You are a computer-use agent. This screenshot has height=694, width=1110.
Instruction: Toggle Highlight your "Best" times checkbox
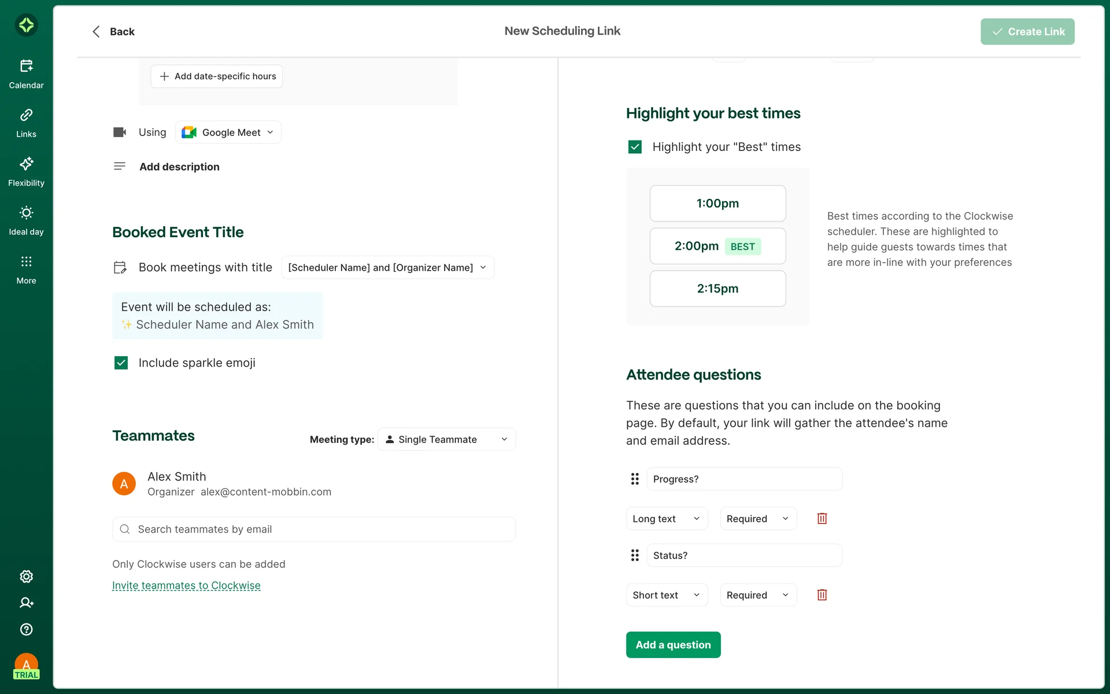635,147
